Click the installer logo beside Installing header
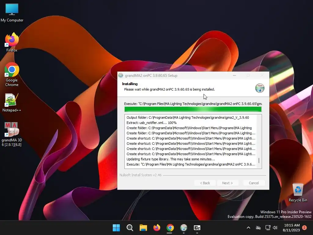This screenshot has width=313, height=235. pos(260,88)
